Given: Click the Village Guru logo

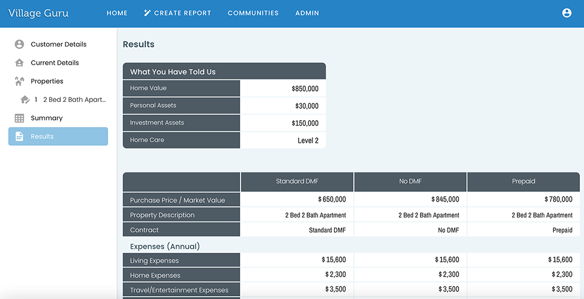Looking at the screenshot, I should click(38, 13).
